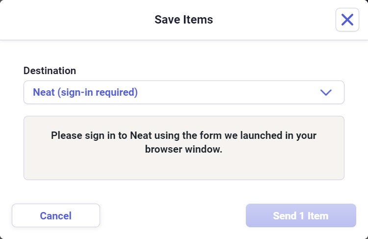Click the Cancel button
Viewport: 368px width, 239px height.
click(x=56, y=215)
